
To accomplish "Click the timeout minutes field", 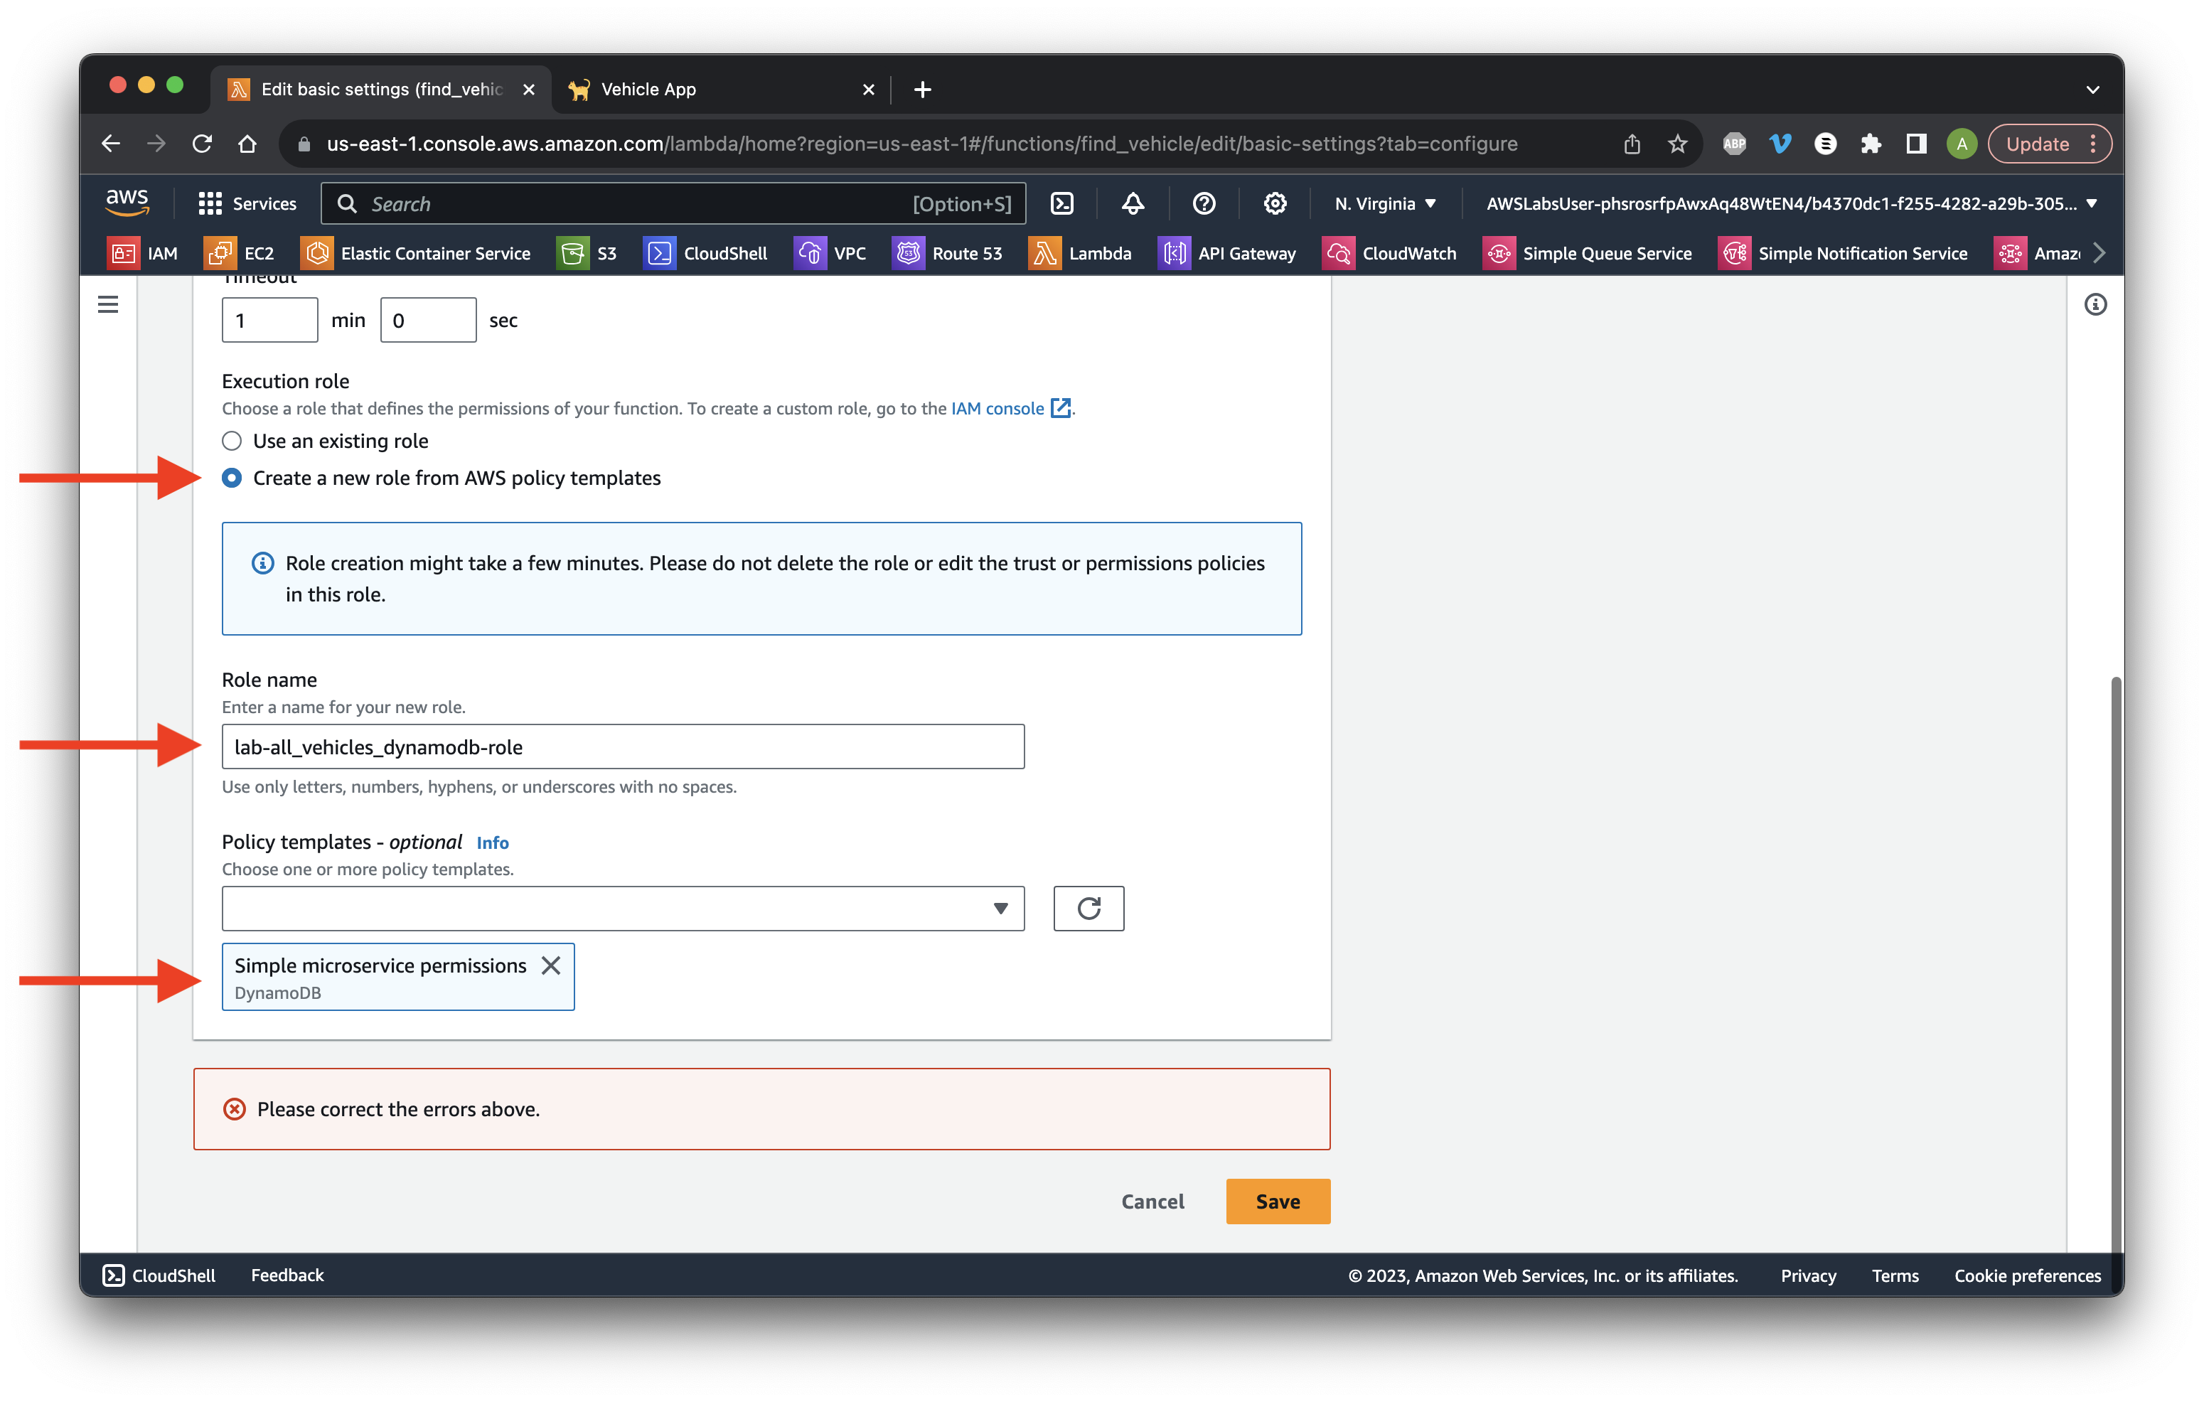I will coord(269,321).
